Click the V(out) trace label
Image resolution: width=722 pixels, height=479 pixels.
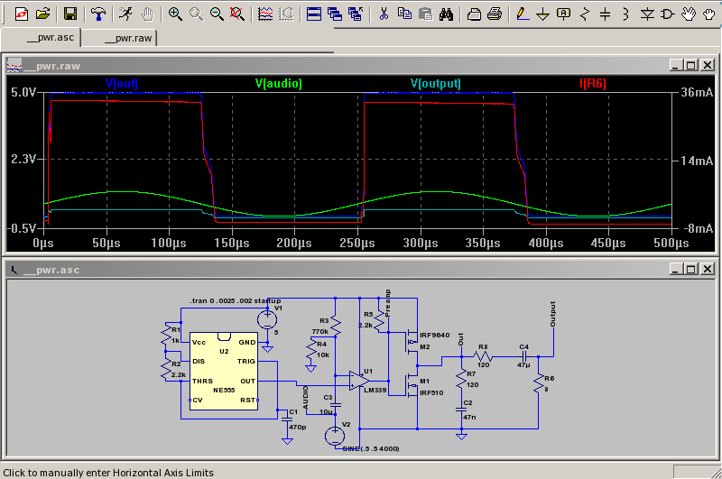point(122,83)
